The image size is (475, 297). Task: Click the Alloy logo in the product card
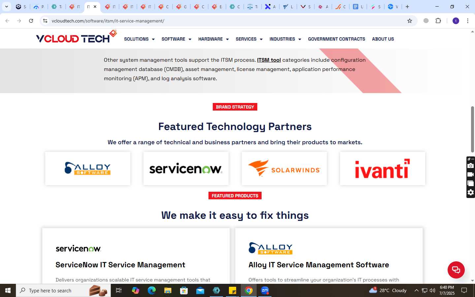point(270,248)
